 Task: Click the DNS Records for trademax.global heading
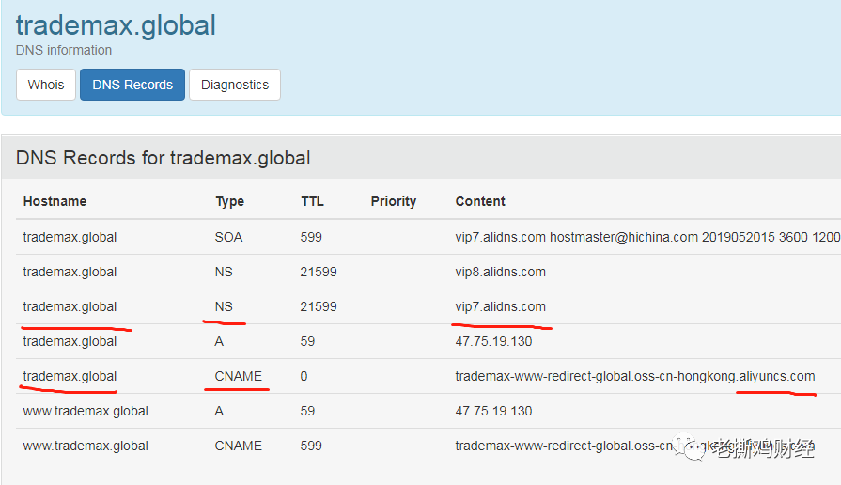coord(164,158)
